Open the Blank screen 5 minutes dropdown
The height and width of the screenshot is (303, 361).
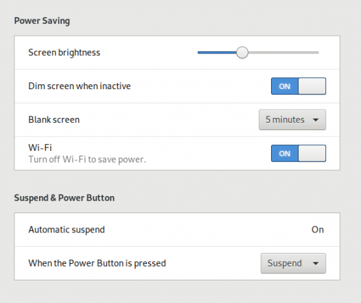[292, 120]
